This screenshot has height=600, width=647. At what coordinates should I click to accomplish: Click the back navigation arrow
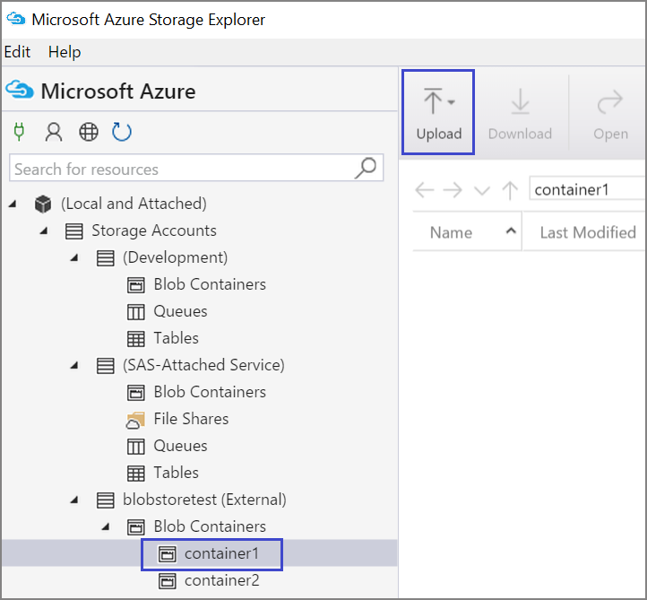pos(425,190)
